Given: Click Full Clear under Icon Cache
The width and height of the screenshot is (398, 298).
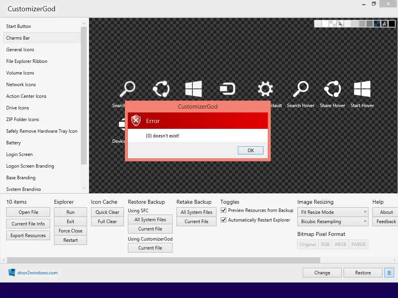Looking at the screenshot, I should [107, 222].
